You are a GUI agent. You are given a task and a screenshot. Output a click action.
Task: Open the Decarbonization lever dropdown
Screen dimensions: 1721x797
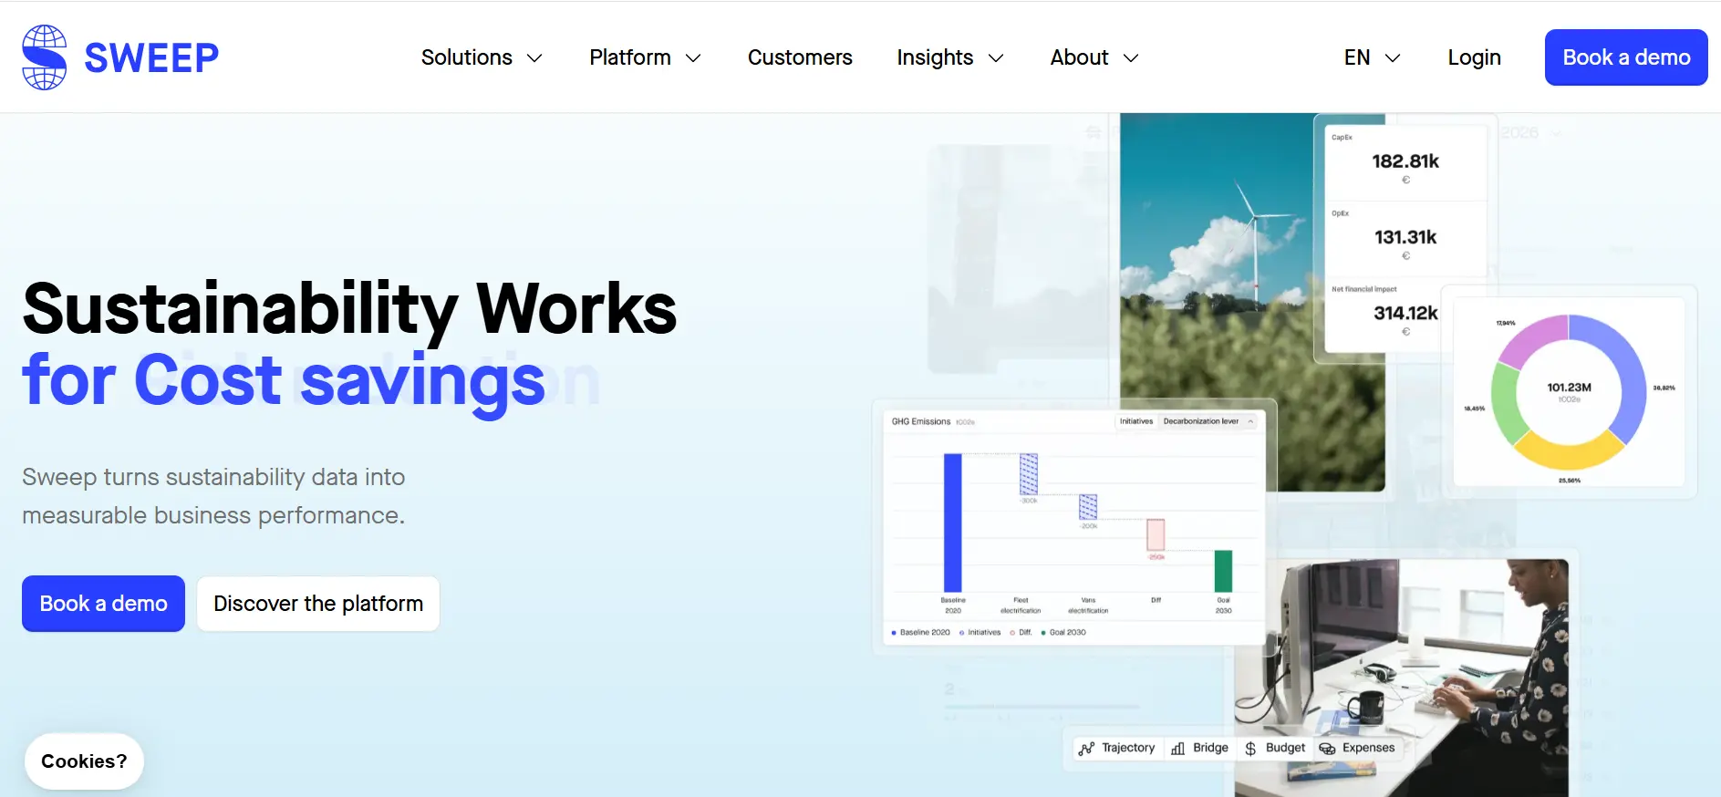pyautogui.click(x=1208, y=421)
